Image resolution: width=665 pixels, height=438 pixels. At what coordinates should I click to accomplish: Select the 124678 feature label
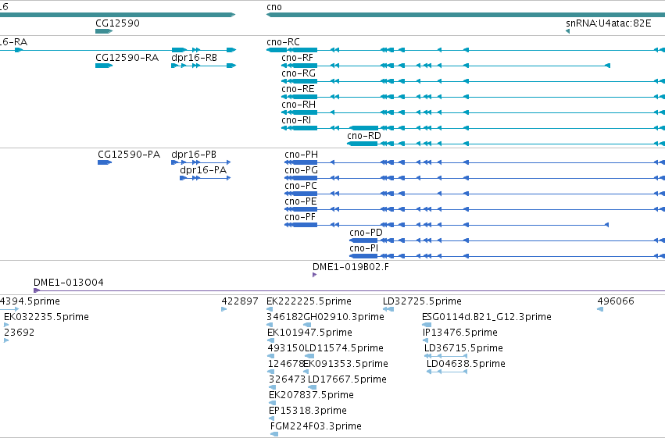tap(286, 364)
